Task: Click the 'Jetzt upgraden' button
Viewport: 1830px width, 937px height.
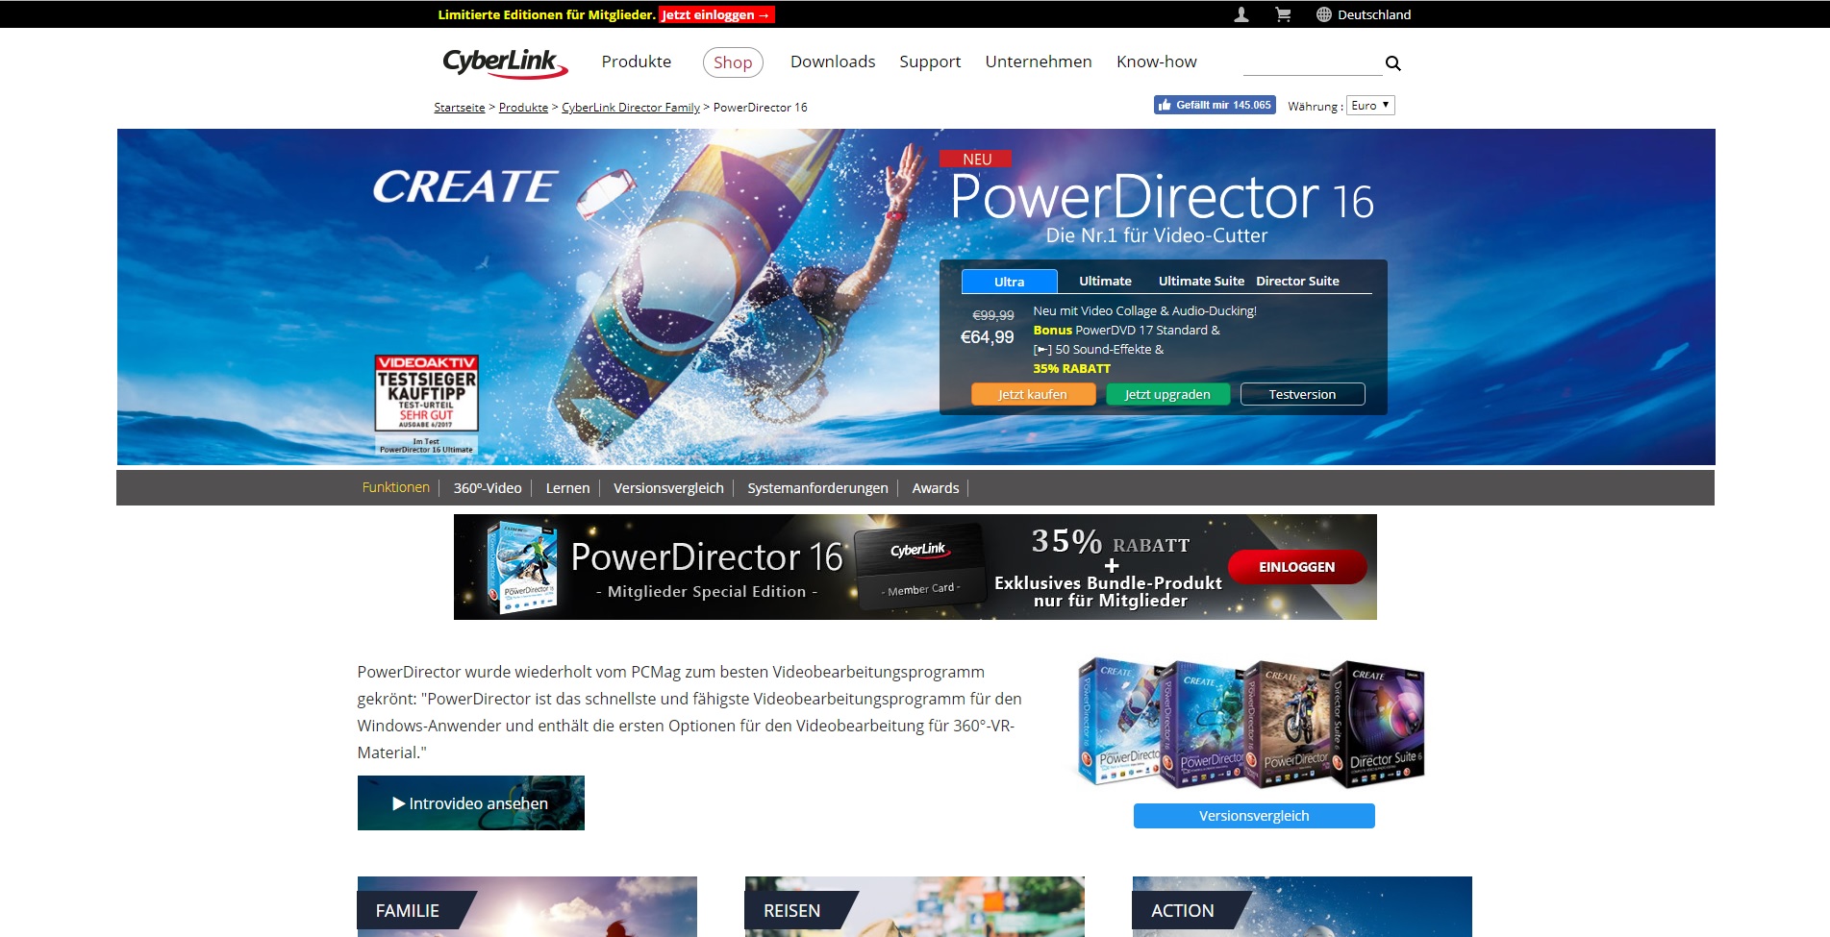Action: [x=1167, y=394]
